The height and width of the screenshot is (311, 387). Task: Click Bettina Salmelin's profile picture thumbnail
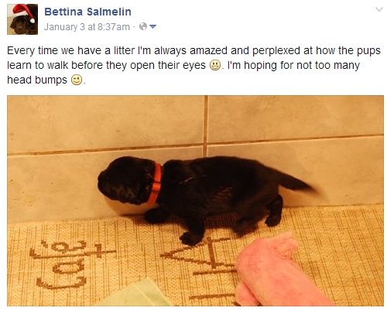coord(22,19)
